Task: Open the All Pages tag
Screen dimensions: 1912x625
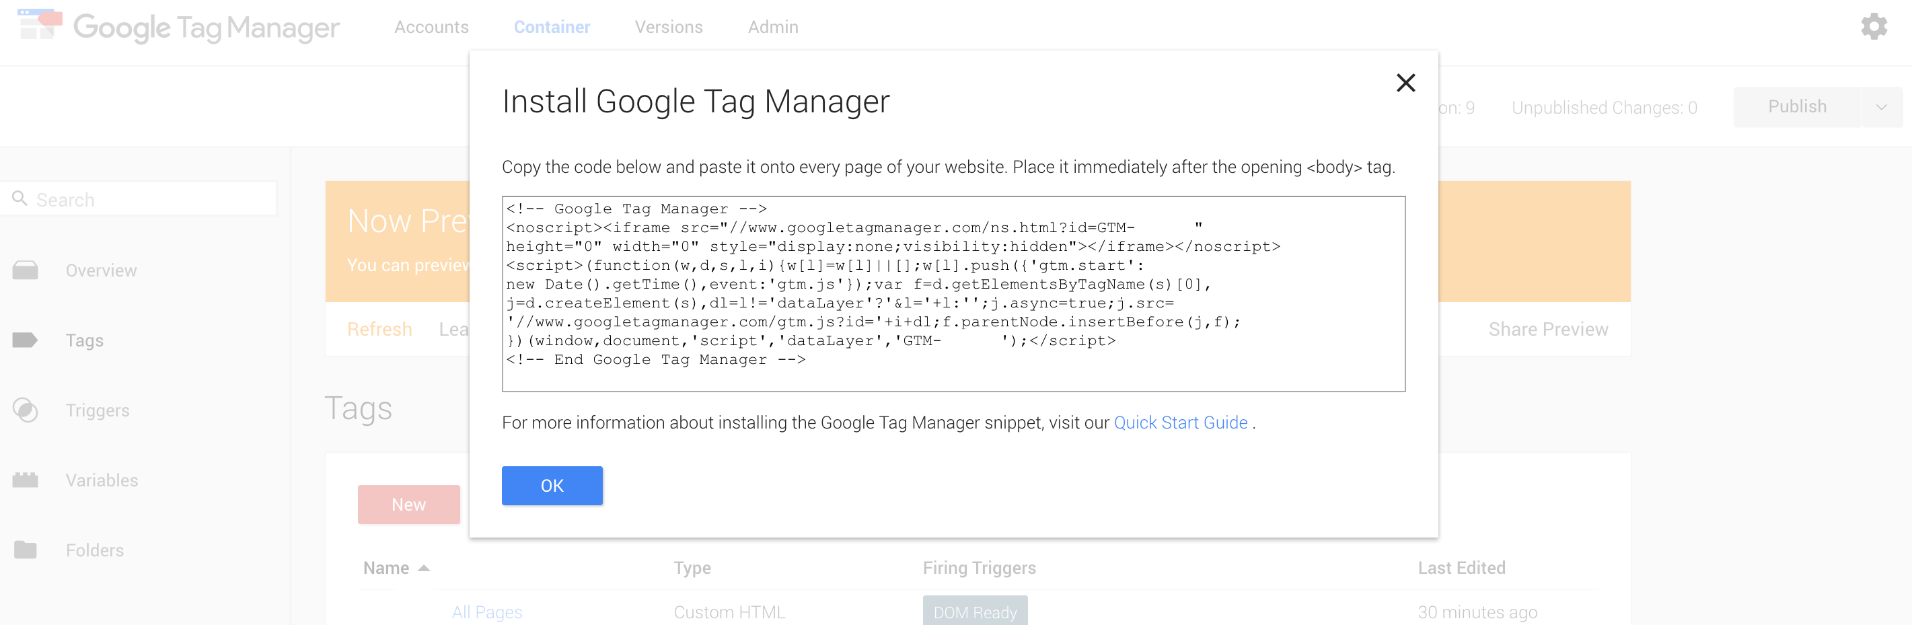Action: [x=487, y=612]
